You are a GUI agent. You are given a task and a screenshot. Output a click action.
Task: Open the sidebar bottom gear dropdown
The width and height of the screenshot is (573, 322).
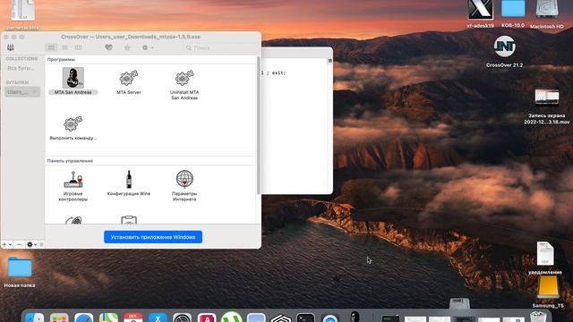32,244
